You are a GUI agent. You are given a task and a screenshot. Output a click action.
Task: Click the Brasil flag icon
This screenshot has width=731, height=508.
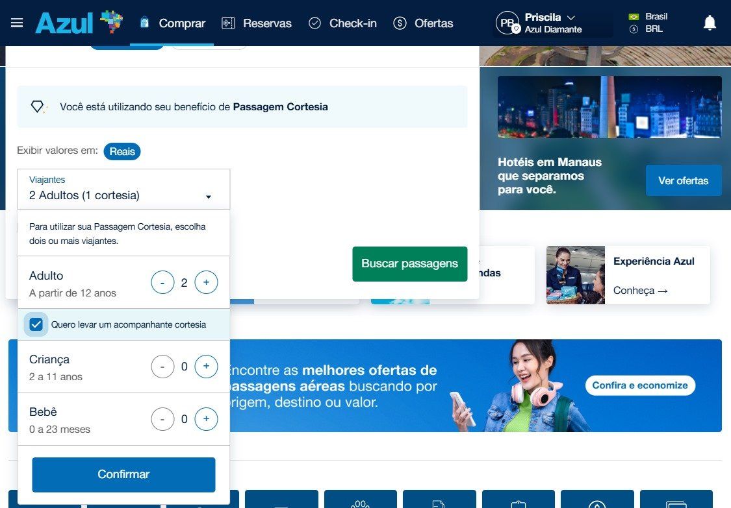pyautogui.click(x=634, y=17)
